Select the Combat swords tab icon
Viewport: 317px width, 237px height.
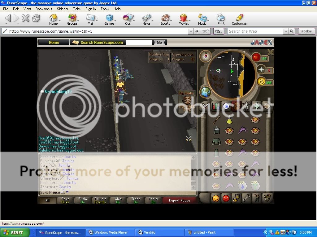205,106
